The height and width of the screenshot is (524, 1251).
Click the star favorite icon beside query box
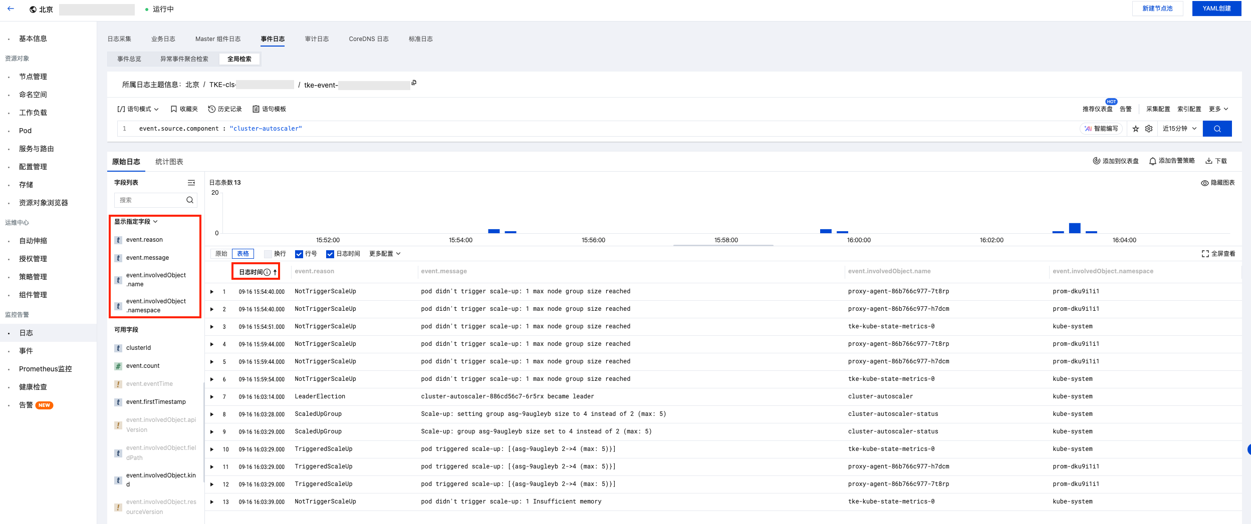point(1135,129)
